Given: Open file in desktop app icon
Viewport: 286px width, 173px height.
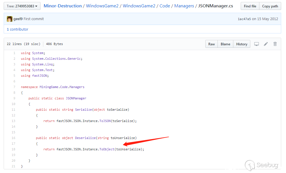Looking at the screenshot, I should pos(257,44).
